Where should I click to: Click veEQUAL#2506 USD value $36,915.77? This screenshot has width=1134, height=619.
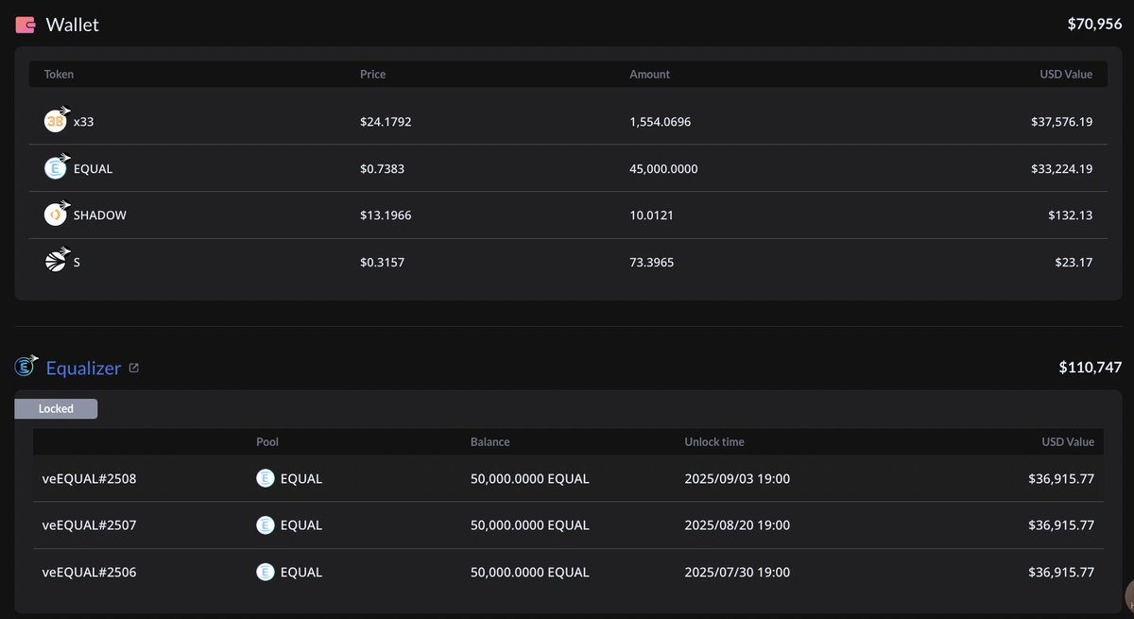pos(1061,572)
